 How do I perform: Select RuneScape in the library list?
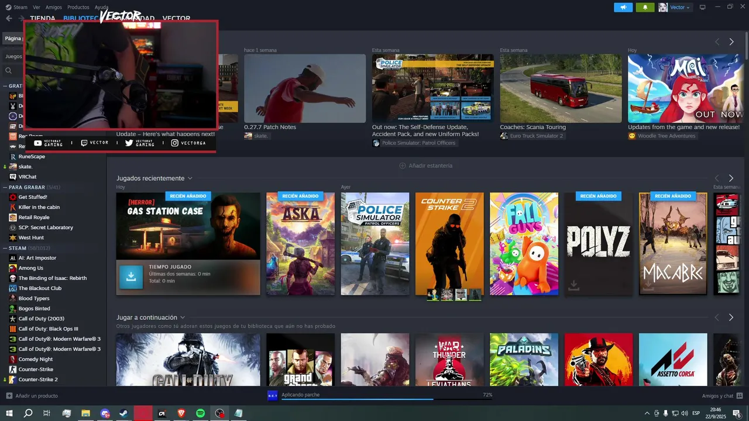[x=32, y=157]
